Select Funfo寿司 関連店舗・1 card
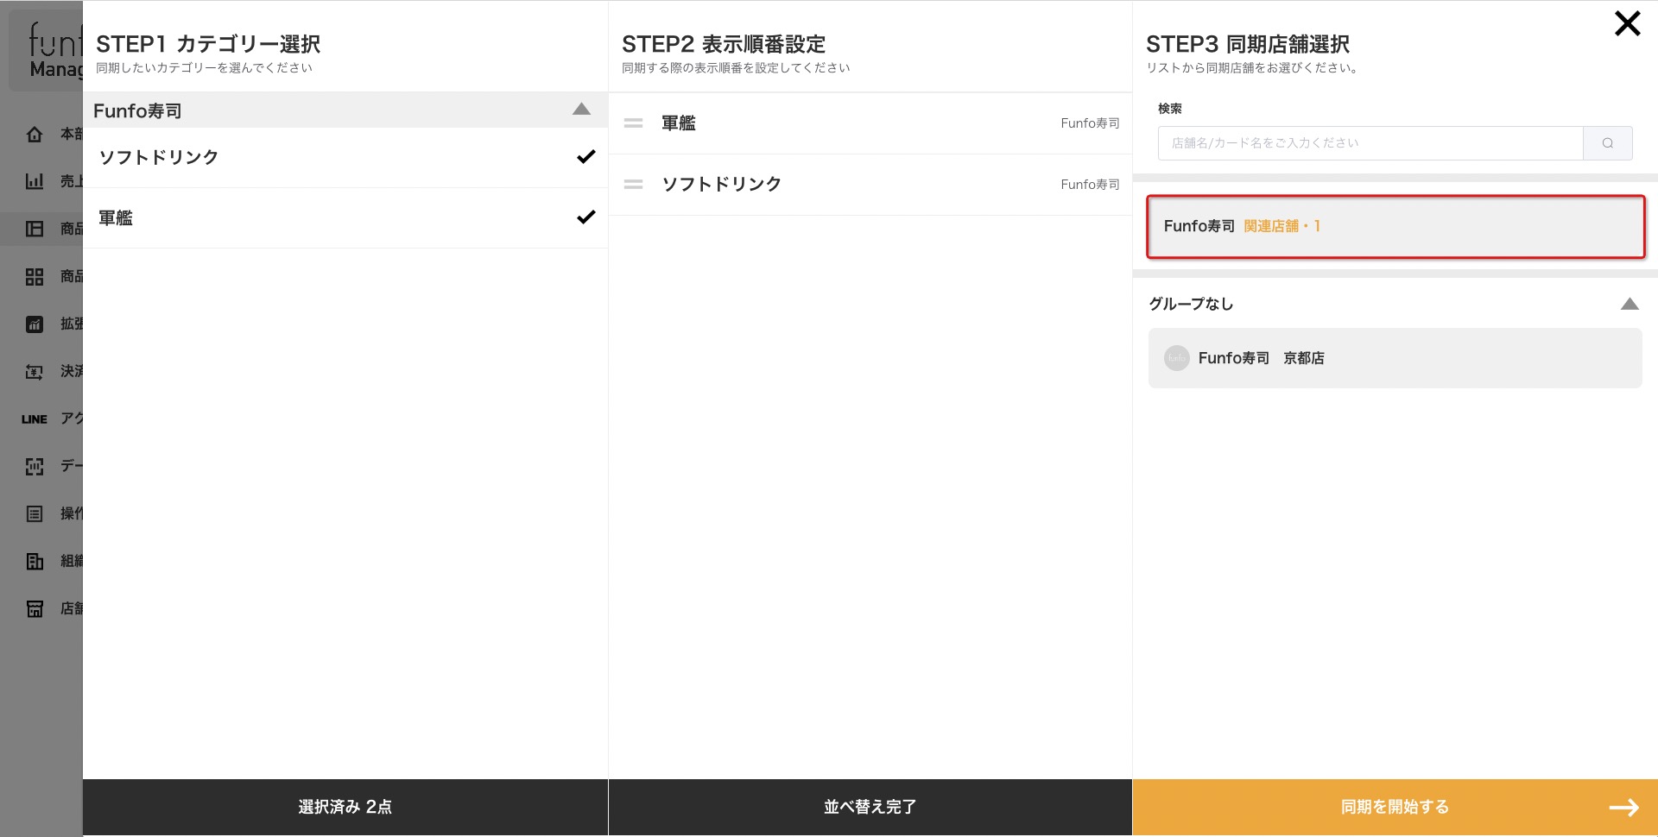 point(1395,227)
